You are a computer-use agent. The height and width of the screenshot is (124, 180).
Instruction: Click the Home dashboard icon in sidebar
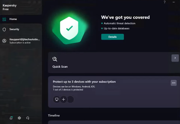coord(4,19)
